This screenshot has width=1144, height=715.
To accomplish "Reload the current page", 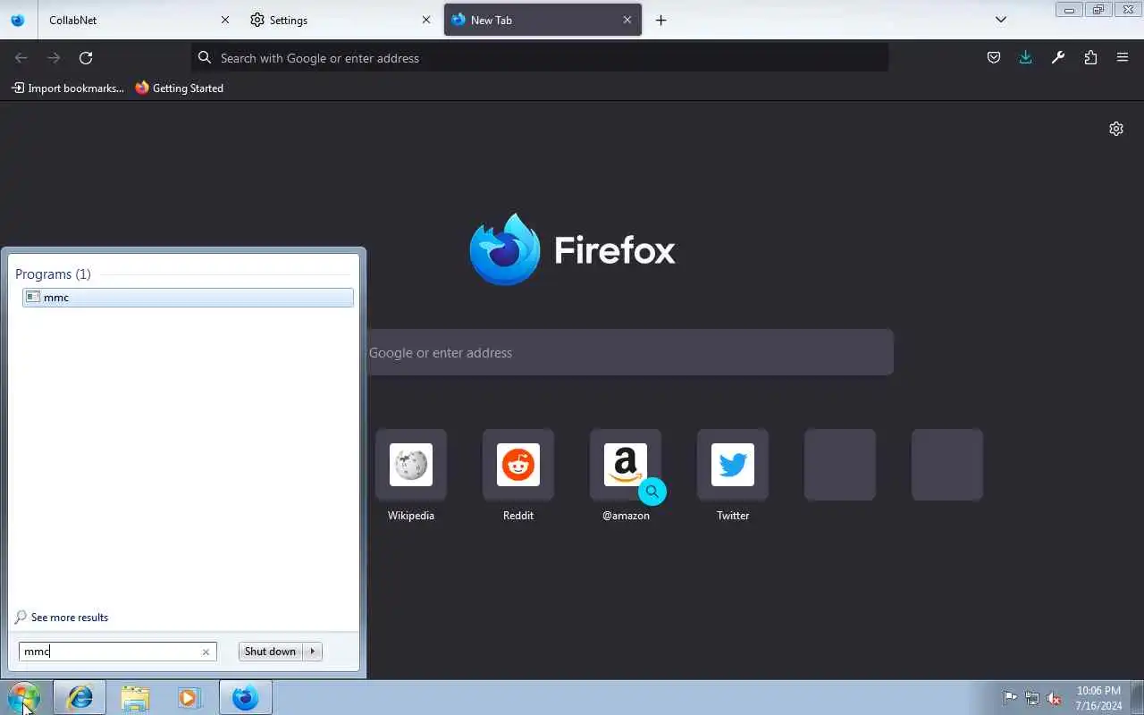I will (86, 58).
